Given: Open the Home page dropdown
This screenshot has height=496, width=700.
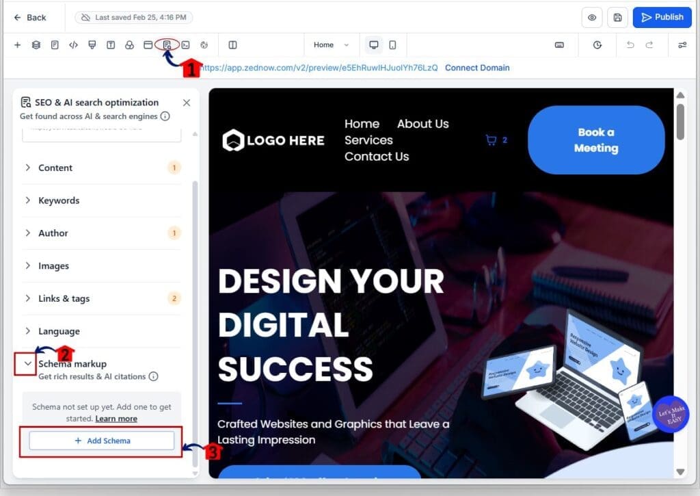Looking at the screenshot, I should 331,45.
